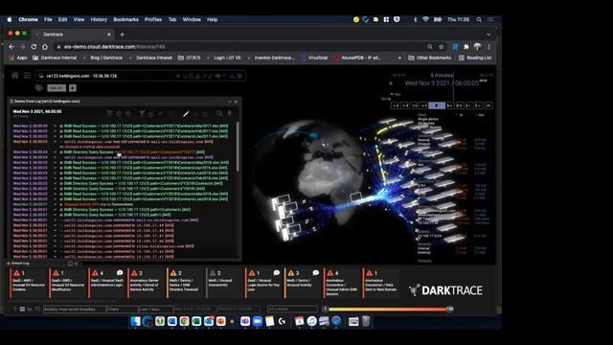Open 'Unusual Admin SMB Session' breach card
Screen dimensions: 613x345
click(x=342, y=283)
